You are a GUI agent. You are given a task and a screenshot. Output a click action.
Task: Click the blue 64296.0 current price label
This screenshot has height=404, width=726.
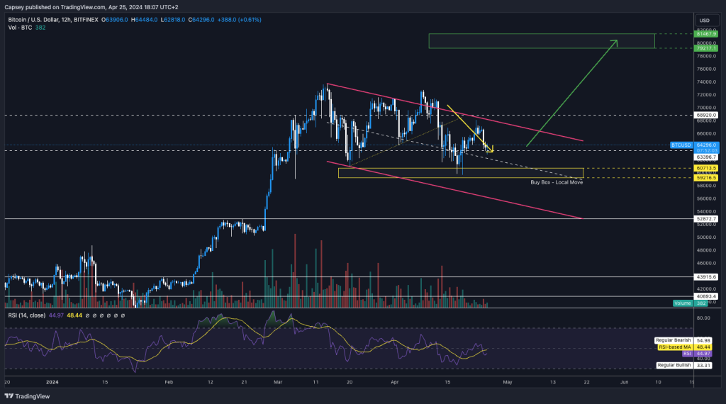[x=707, y=145]
